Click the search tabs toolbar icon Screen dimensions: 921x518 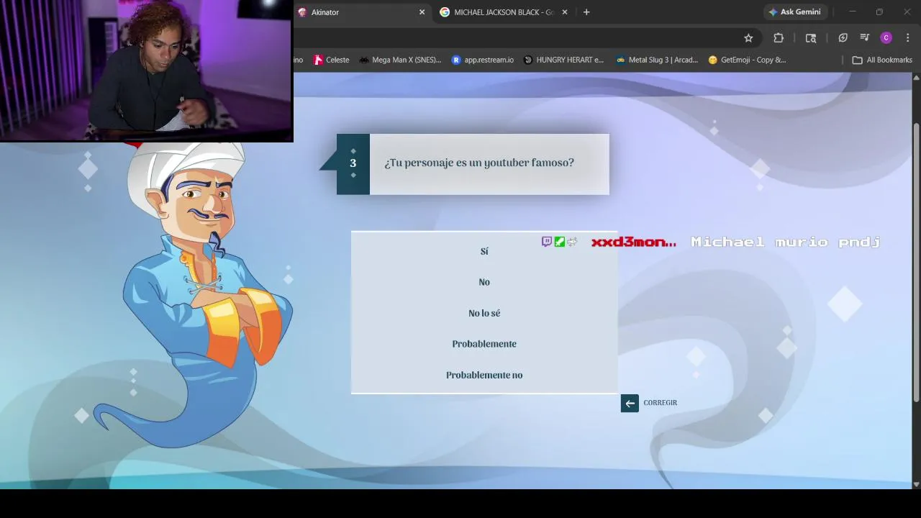point(811,38)
